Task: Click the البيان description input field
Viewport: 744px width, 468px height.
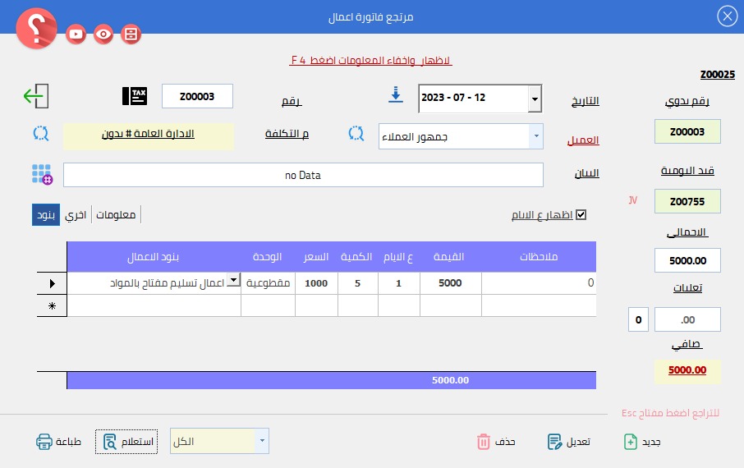Action: click(x=303, y=175)
